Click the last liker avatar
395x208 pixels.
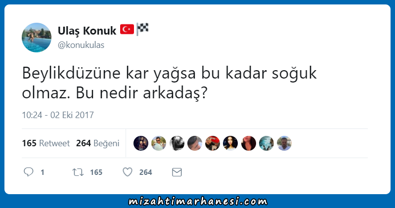pos(284,143)
